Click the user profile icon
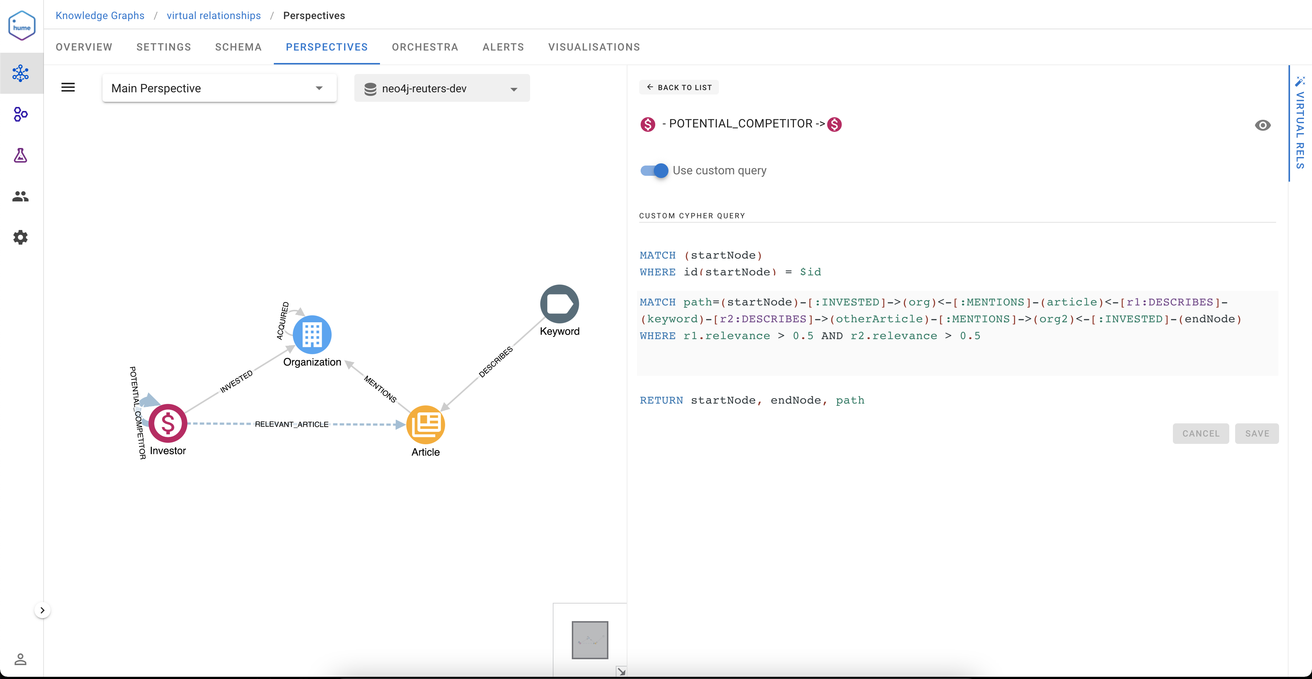This screenshot has width=1312, height=679. pyautogui.click(x=20, y=659)
